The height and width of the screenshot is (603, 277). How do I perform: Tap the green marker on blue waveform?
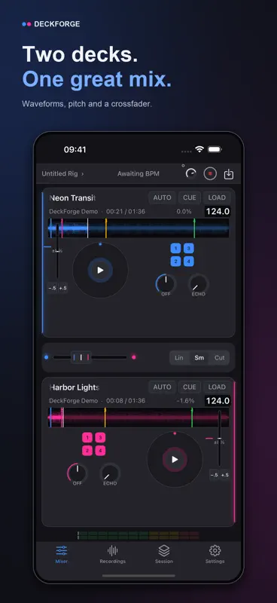[194, 228]
